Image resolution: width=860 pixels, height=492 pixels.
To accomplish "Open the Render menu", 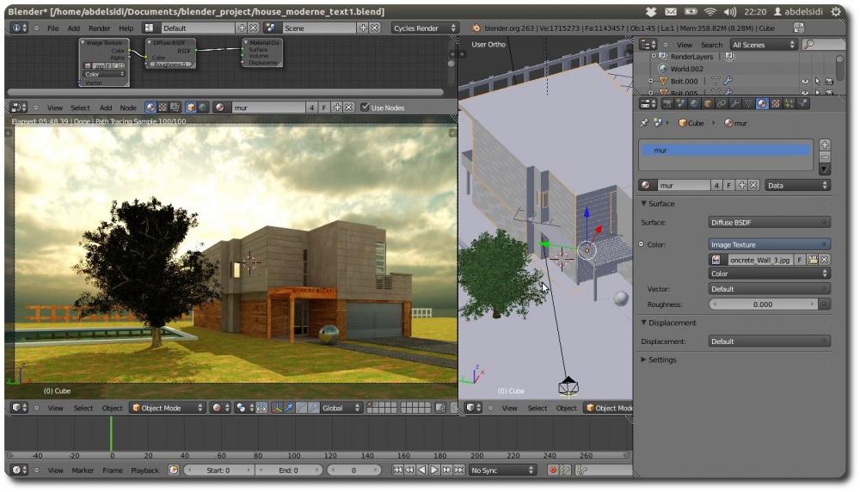I will (x=100, y=28).
